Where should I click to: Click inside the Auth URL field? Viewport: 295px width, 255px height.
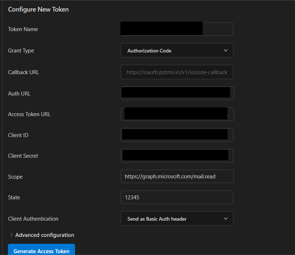coord(177,93)
